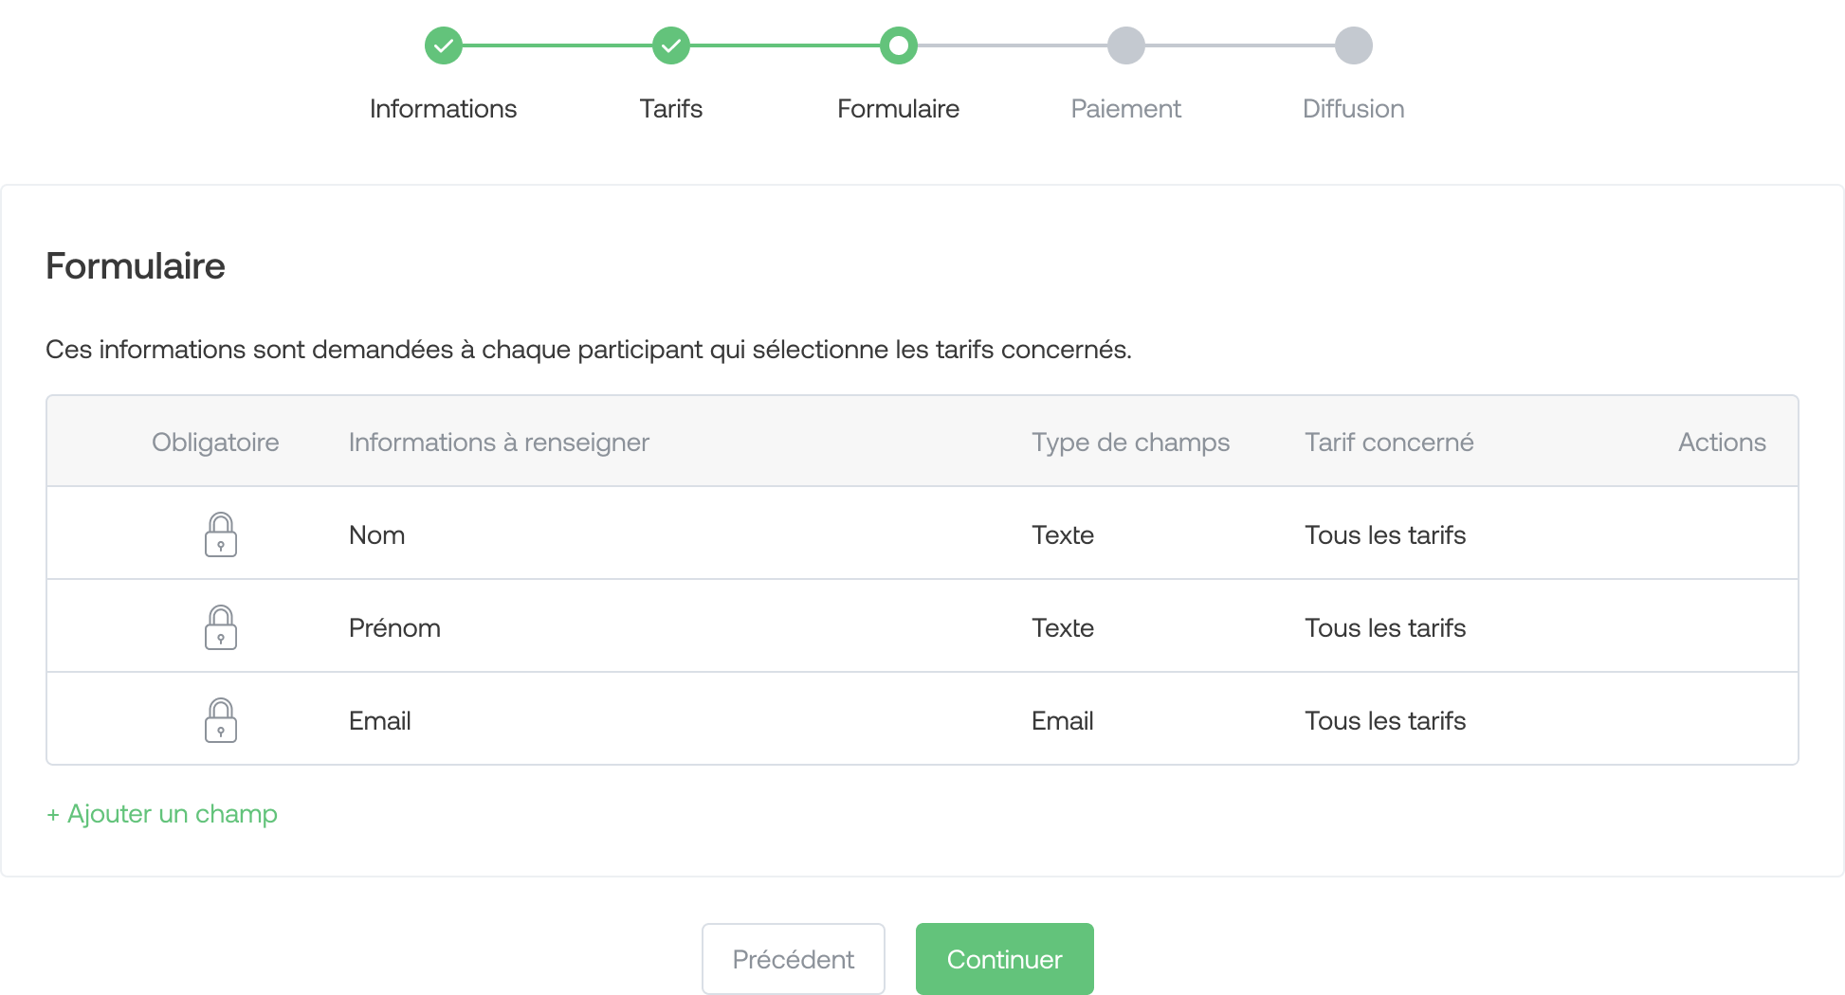This screenshot has height=995, width=1845.
Task: Select the Paiement step label
Action: tap(1126, 109)
